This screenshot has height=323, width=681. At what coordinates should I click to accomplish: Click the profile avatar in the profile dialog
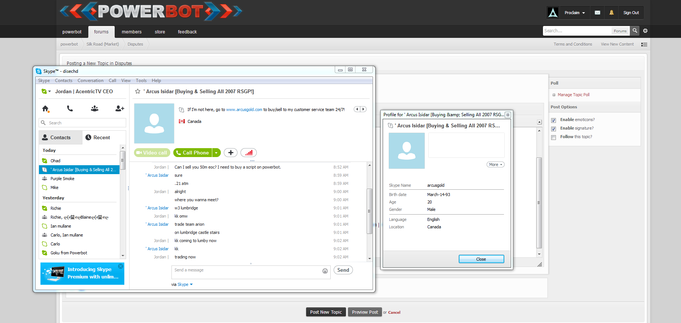coord(407,151)
